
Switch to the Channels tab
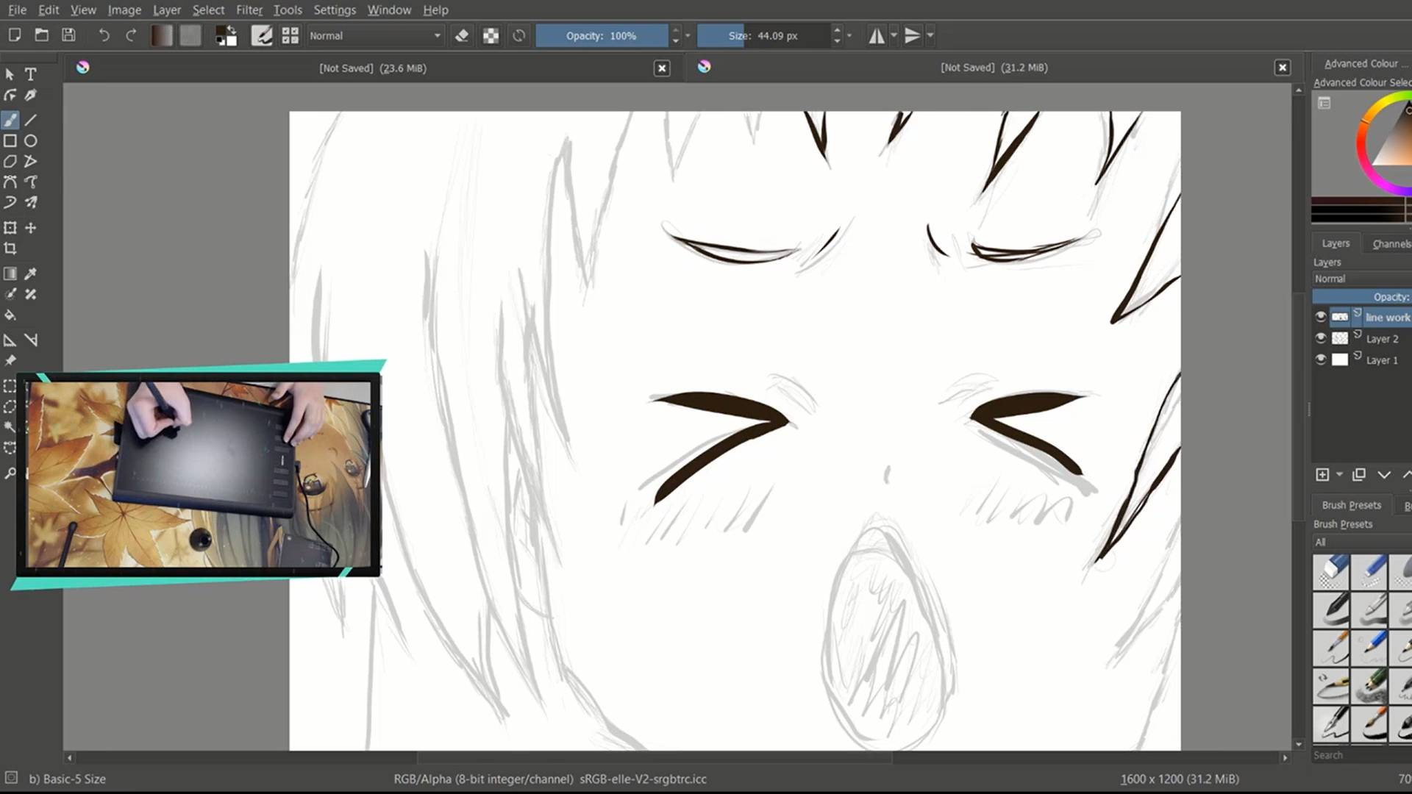1391,243
